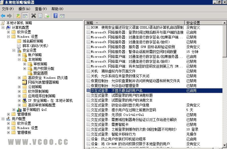The height and width of the screenshot is (149, 227).
Task: Open Help via the question mark icon
Action: [x=55, y=16]
